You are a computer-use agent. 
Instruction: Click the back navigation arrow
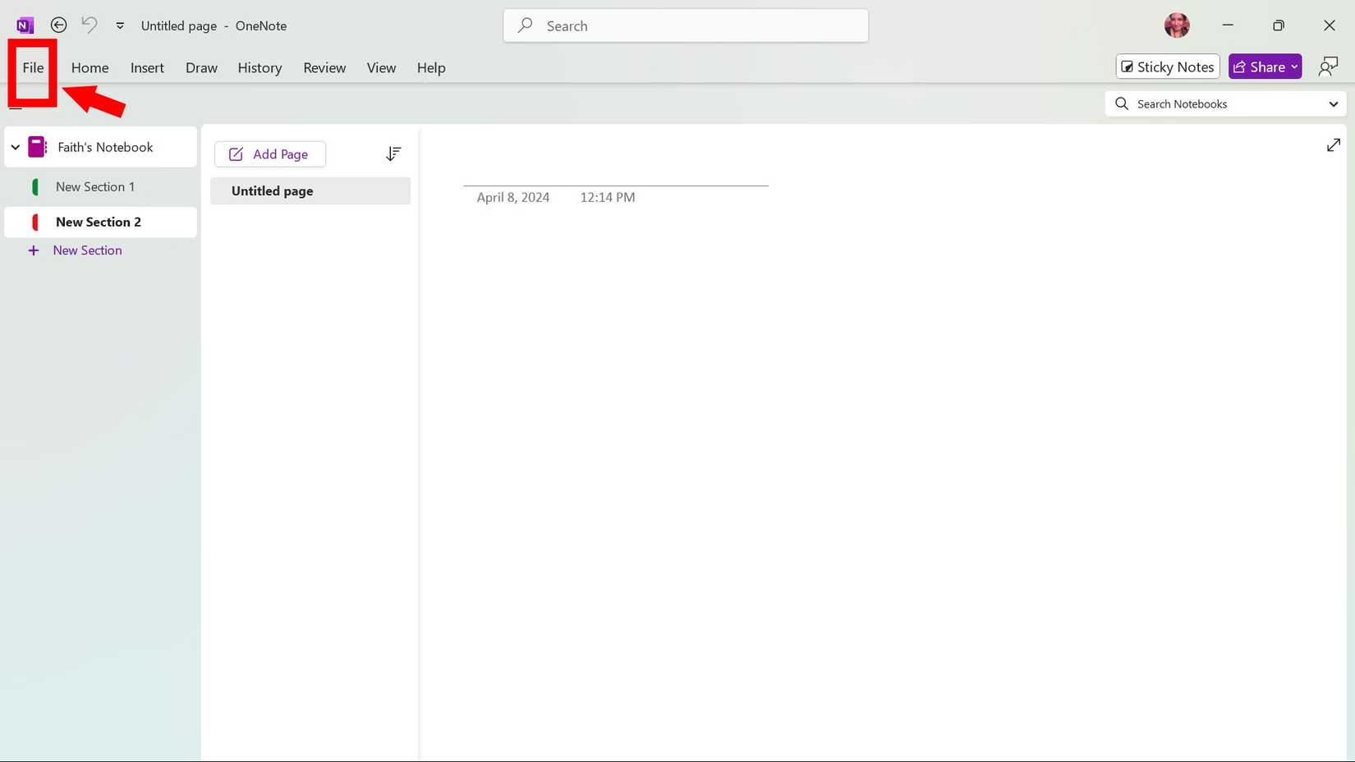click(x=58, y=25)
